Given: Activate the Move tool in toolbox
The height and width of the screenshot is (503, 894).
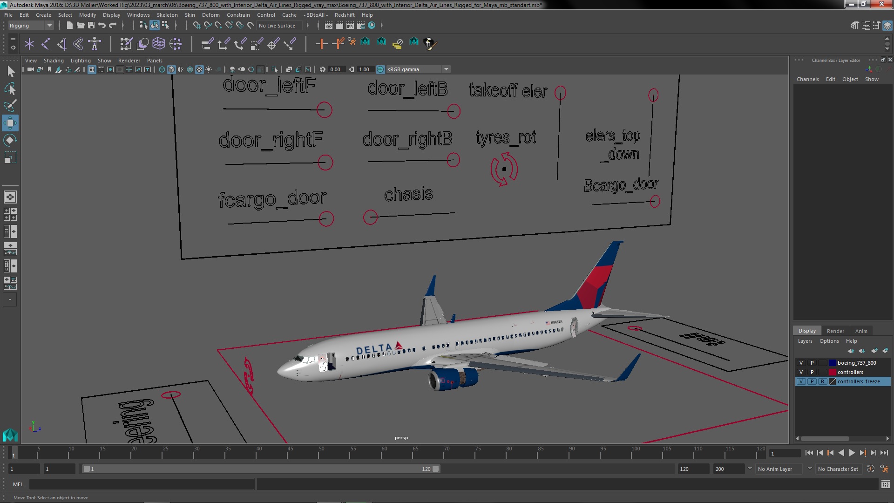Looking at the screenshot, I should point(10,123).
